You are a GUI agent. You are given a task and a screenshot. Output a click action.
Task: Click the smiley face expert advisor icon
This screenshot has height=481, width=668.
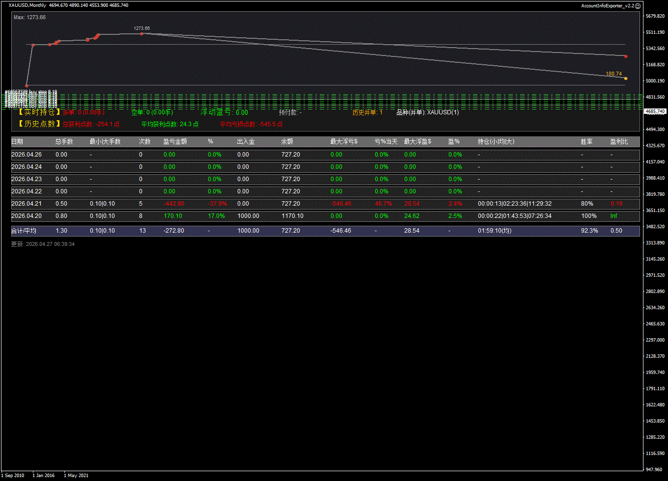pos(638,6)
